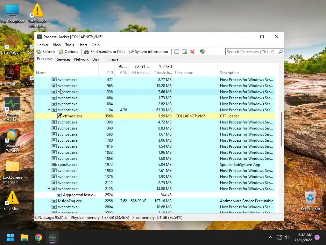Collapse the svchost.exe PID 2128 tree node
This screenshot has width=326, height=245.
(49, 188)
